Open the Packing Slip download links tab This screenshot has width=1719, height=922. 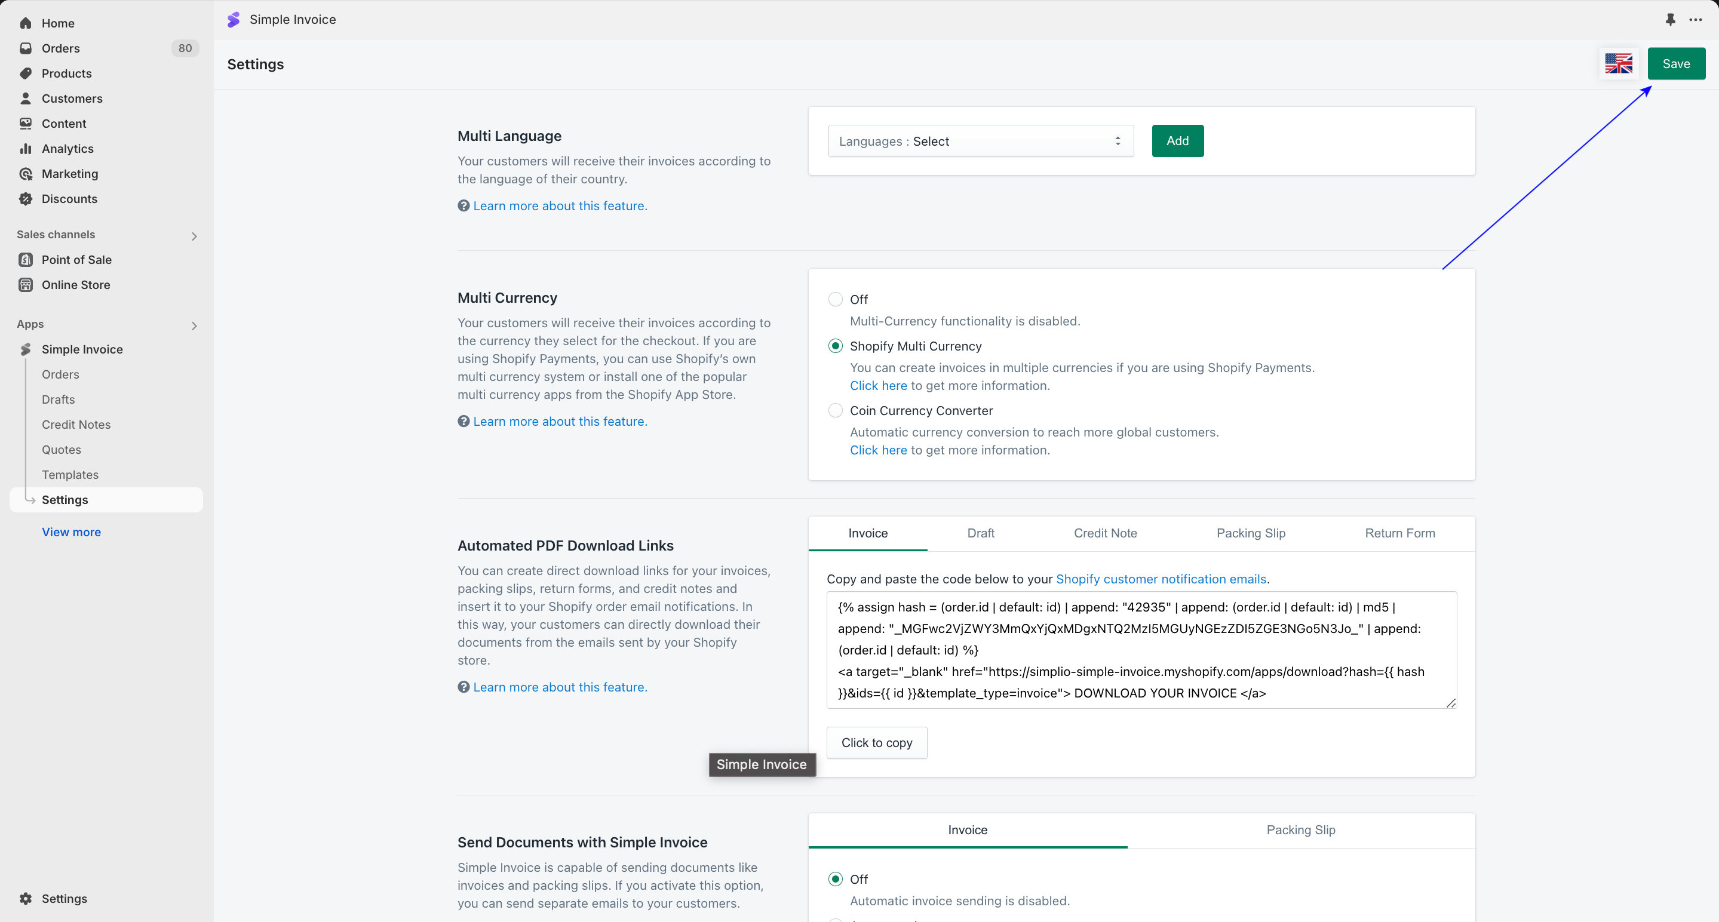click(x=1251, y=533)
